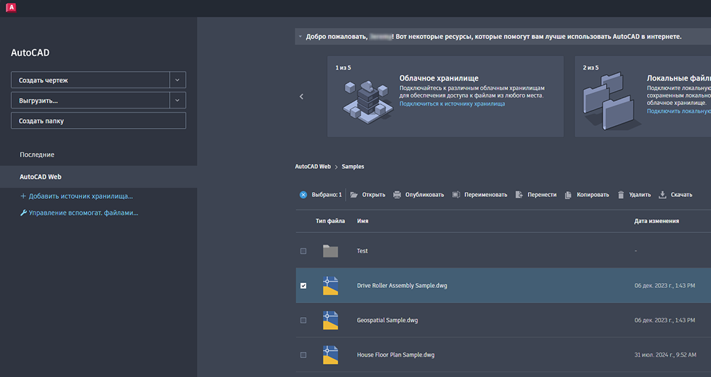Click the Geospatial Sample.dwg file name
This screenshot has width=711, height=377.
click(x=388, y=321)
